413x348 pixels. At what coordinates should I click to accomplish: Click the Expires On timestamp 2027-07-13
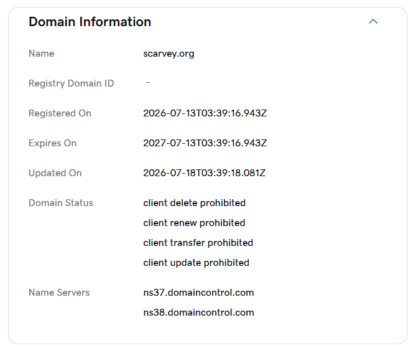(205, 143)
